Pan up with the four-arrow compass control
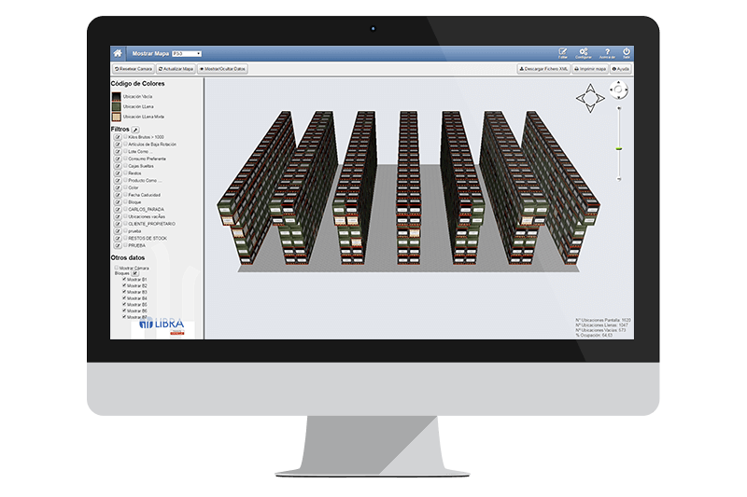The width and height of the screenshot is (747, 497). point(590,86)
